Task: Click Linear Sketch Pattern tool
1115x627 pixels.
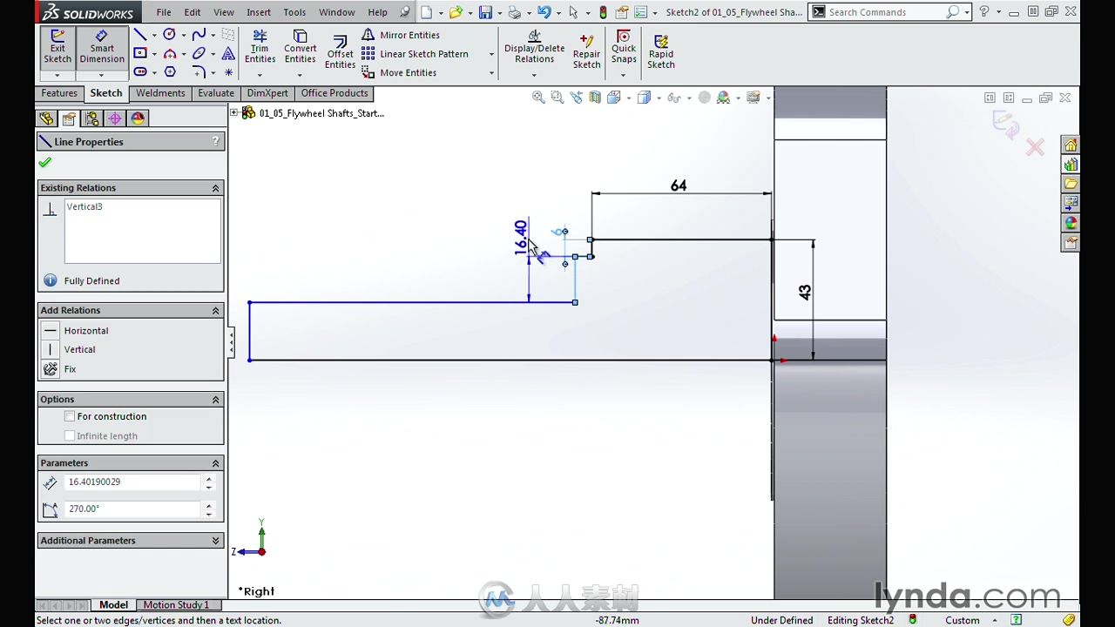Action: [x=415, y=54]
